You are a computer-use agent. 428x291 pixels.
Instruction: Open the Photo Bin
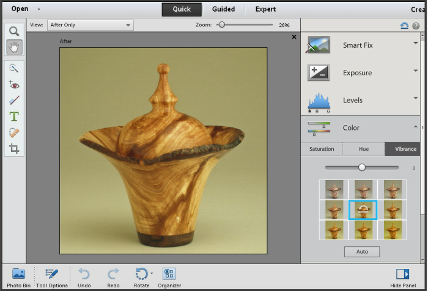18,277
